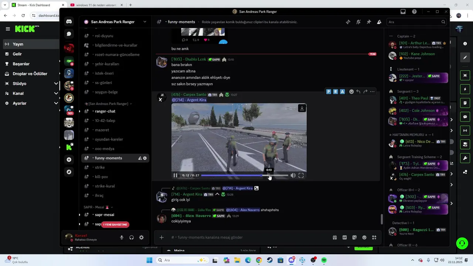Collapse SAPR - Mesai category
Screen dimensions: 473x266
(x=98, y=207)
